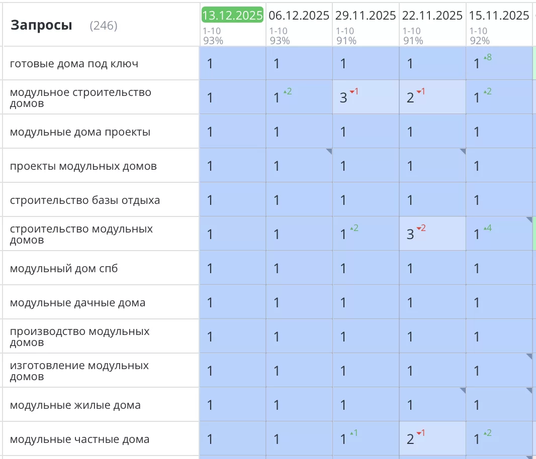
Task: Click the corner marker in 'изготовление модульных домов' 15.11.2025 cell
Action: (529, 356)
